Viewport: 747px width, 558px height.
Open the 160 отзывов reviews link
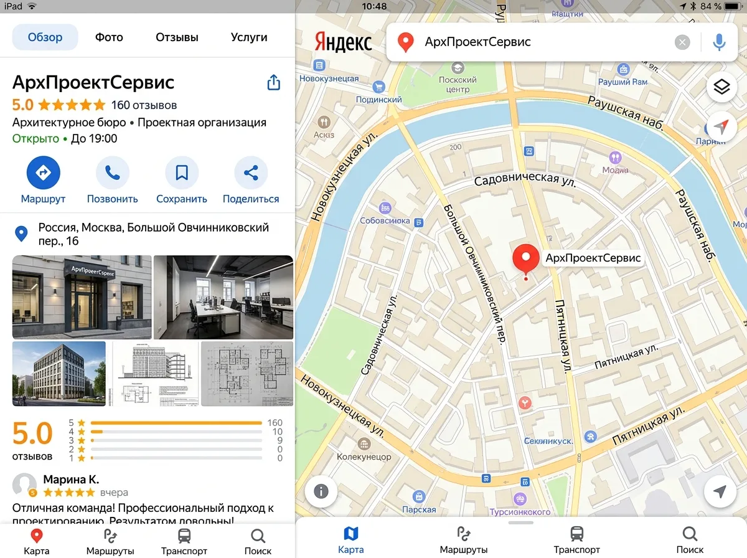144,105
